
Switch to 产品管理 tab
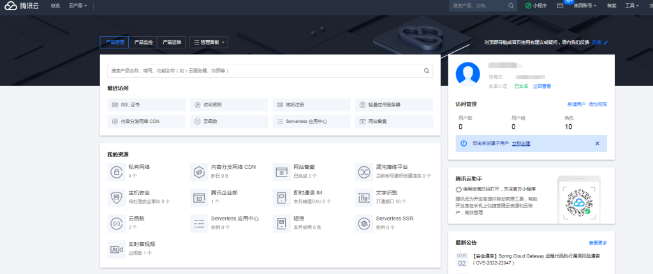[x=115, y=43]
